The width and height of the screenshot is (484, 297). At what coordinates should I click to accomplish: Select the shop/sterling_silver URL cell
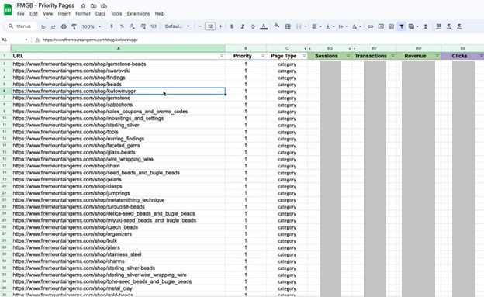[119, 125]
